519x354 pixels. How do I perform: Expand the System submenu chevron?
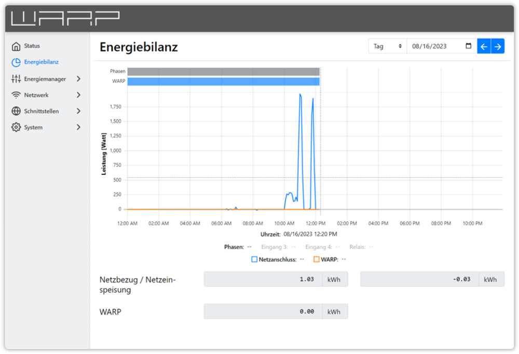click(x=78, y=127)
